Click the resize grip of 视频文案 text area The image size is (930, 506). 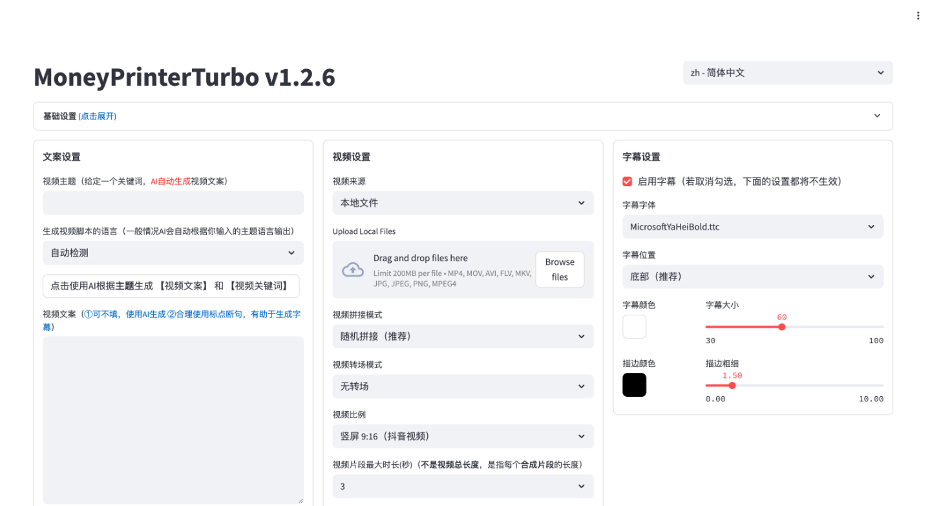[x=300, y=500]
